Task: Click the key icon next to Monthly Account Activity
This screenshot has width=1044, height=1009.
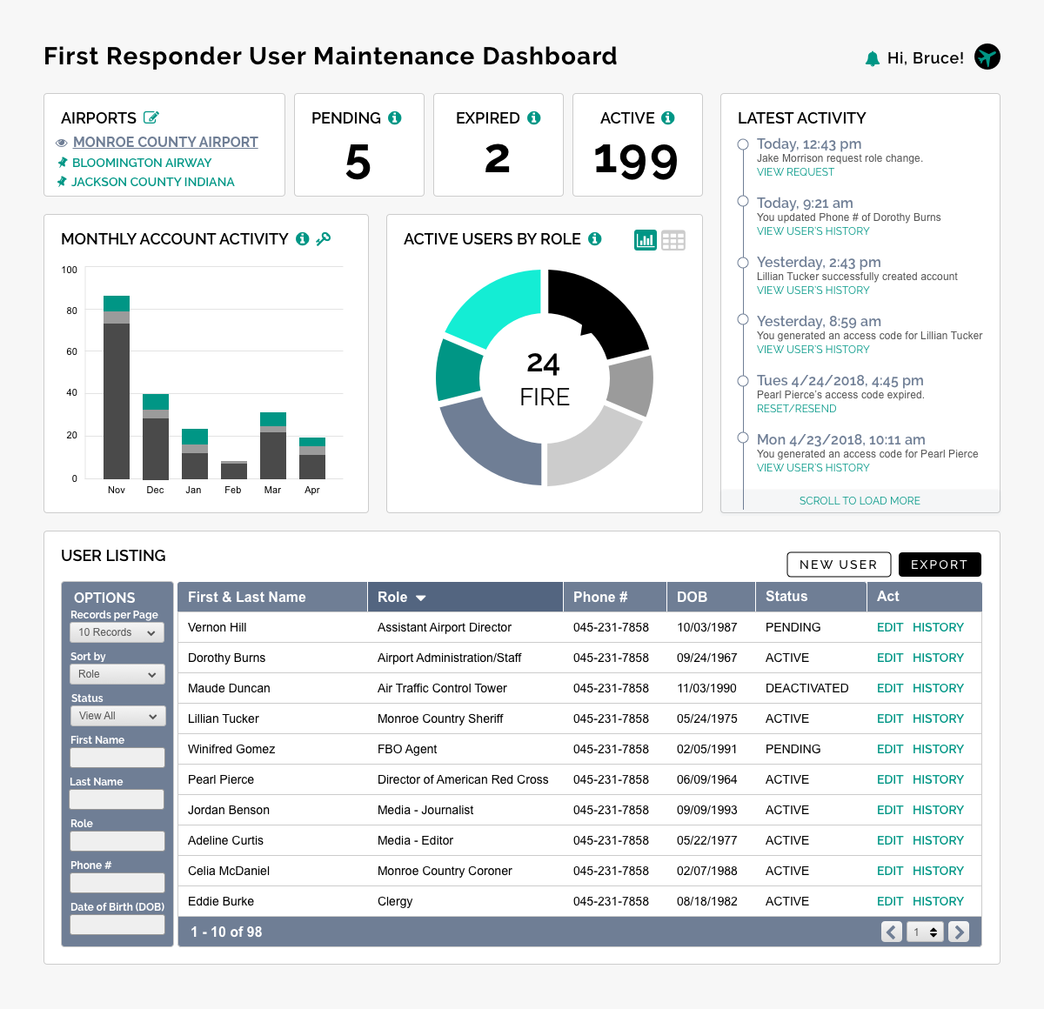Action: pyautogui.click(x=324, y=238)
